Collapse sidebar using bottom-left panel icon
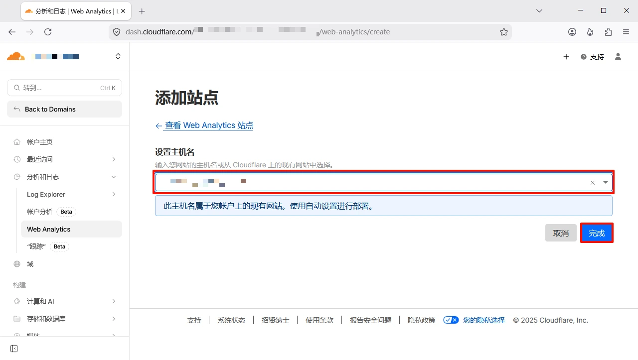 tap(14, 349)
